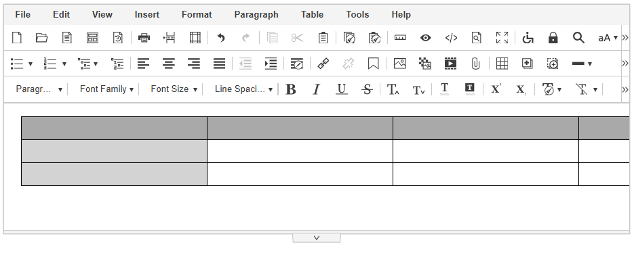Click the Grow font size icon
The image size is (634, 255).
click(x=393, y=89)
